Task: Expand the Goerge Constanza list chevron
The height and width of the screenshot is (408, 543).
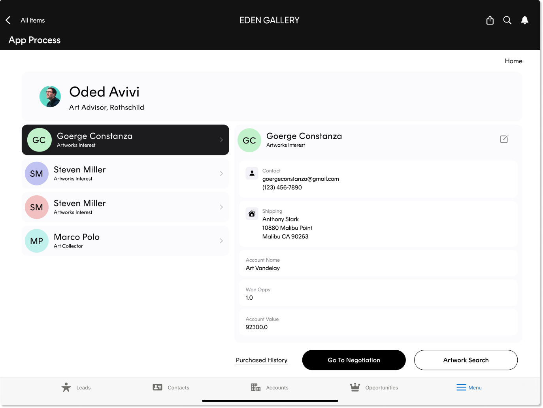Action: point(221,140)
